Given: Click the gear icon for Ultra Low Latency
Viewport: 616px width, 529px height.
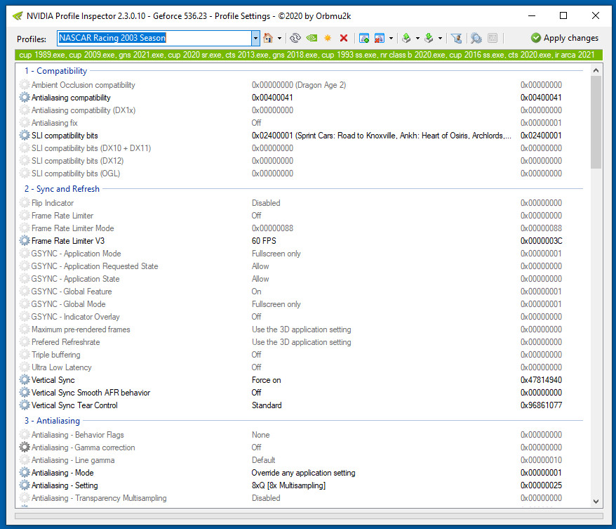Looking at the screenshot, I should (x=25, y=367).
